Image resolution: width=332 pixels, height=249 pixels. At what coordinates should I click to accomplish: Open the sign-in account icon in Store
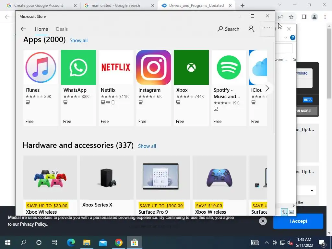[x=252, y=29]
